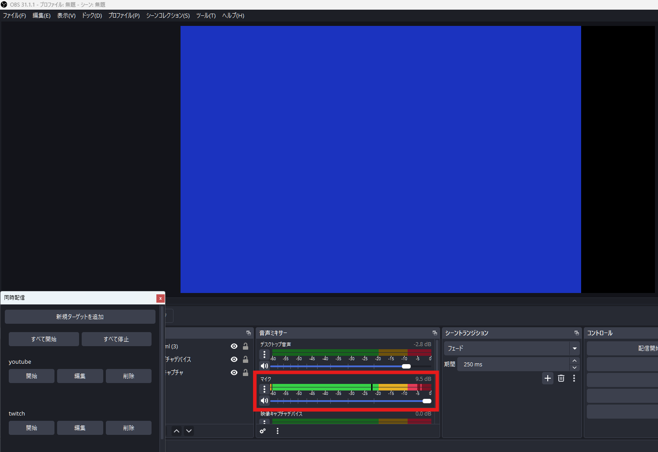Image resolution: width=658 pixels, height=452 pixels.
Task: Move selected source down with arrow
Action: (189, 431)
